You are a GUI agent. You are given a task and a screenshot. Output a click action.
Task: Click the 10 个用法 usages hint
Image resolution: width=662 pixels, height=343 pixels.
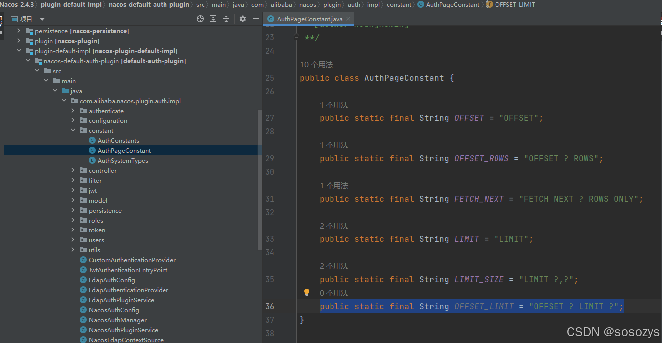[x=316, y=64]
